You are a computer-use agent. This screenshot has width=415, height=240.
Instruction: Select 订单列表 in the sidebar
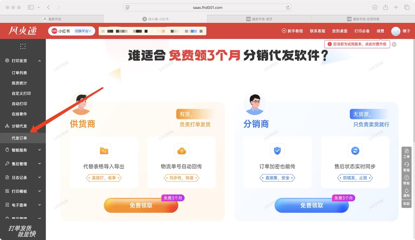(19, 73)
